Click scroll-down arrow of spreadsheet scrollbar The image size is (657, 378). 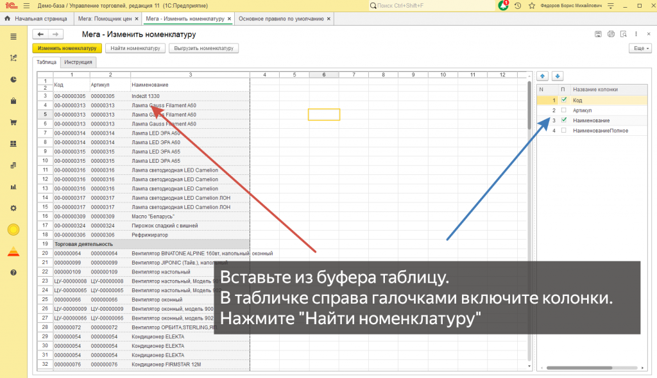click(529, 366)
